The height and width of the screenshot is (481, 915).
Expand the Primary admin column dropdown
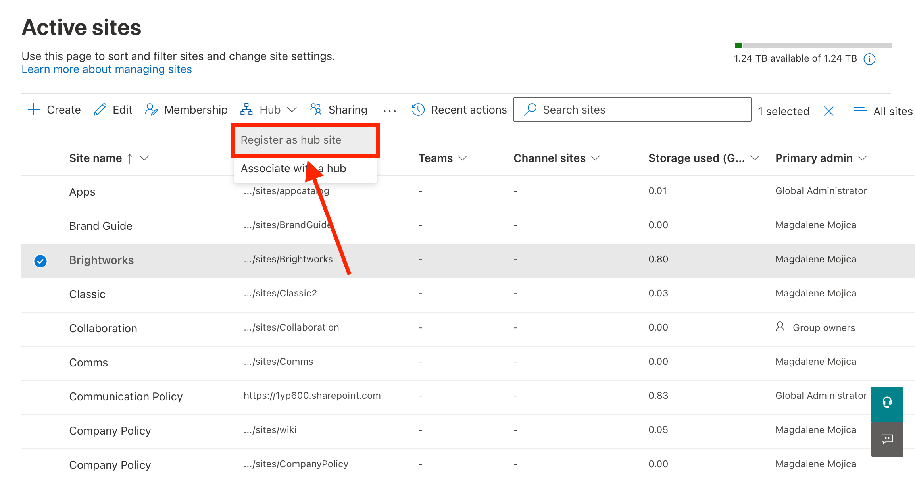coord(862,158)
